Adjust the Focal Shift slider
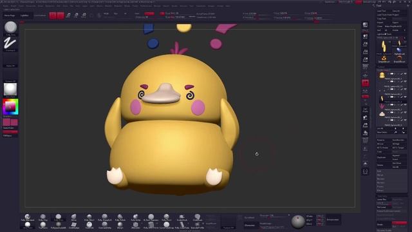412x232 pixels. (176, 13)
